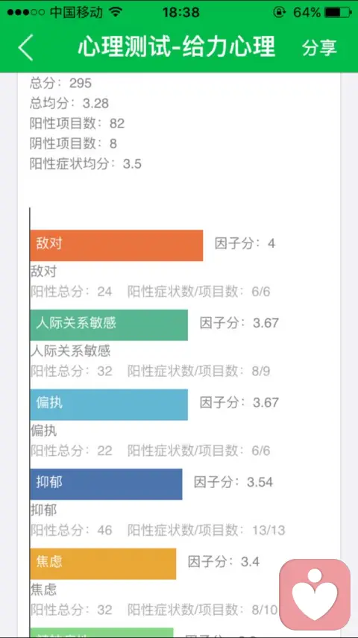The height and width of the screenshot is (638, 358).
Task: Select the dark blue 抑郁 bar
Action: [106, 484]
